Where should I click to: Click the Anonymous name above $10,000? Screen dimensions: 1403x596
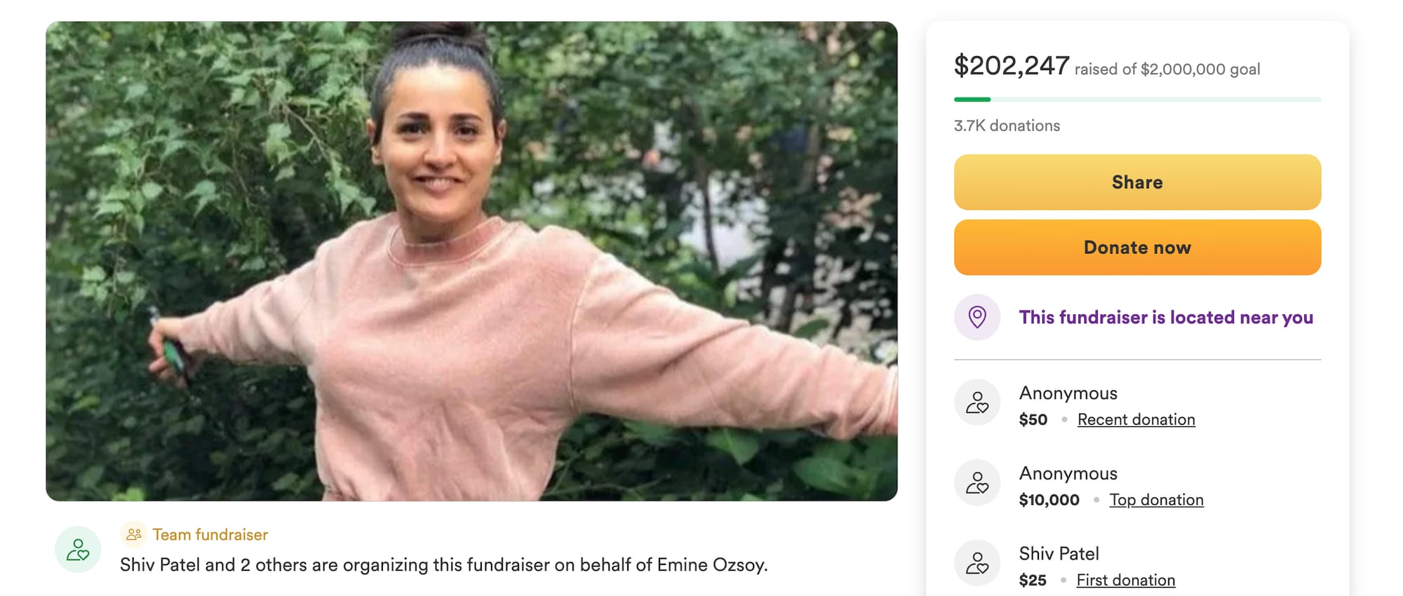(1068, 473)
